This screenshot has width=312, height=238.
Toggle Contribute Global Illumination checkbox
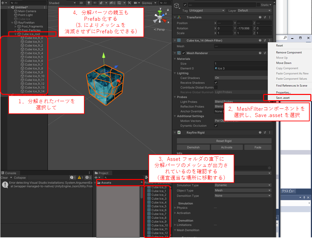pos(216,87)
